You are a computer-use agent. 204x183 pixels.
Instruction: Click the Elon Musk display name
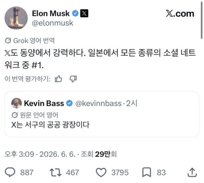pos(51,13)
